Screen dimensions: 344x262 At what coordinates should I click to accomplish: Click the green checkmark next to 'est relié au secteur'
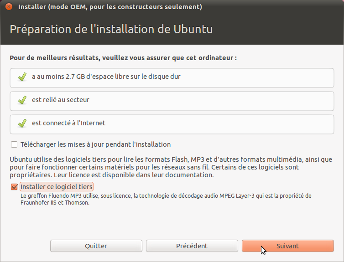coord(22,100)
